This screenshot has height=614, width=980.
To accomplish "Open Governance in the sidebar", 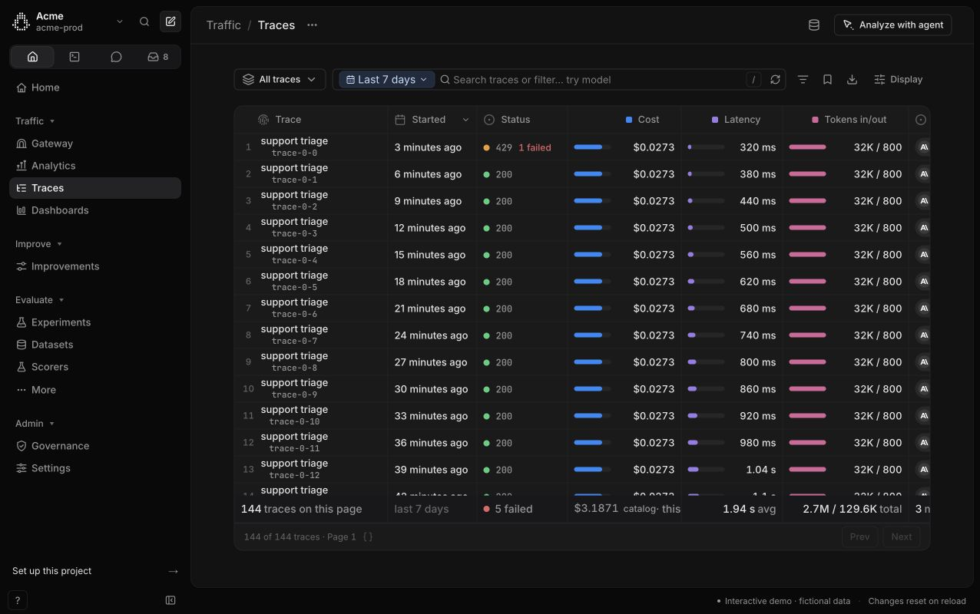I will click(95, 446).
